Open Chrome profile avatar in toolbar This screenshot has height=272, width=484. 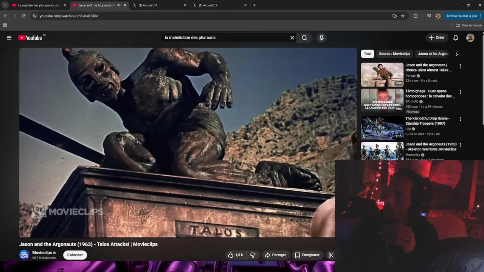coord(438,16)
